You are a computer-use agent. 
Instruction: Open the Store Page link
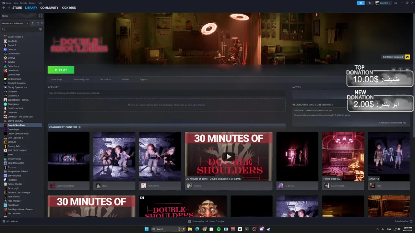pos(56,79)
